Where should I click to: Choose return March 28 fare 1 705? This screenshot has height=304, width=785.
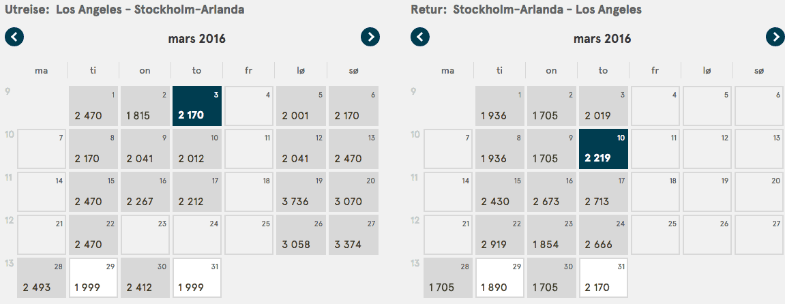[447, 278]
